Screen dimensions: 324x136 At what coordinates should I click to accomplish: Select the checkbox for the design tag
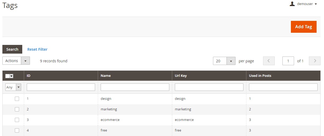pyautogui.click(x=17, y=99)
